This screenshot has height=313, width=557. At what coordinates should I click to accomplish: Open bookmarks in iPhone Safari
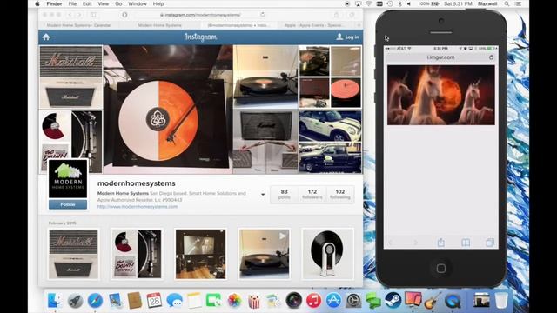point(466,243)
